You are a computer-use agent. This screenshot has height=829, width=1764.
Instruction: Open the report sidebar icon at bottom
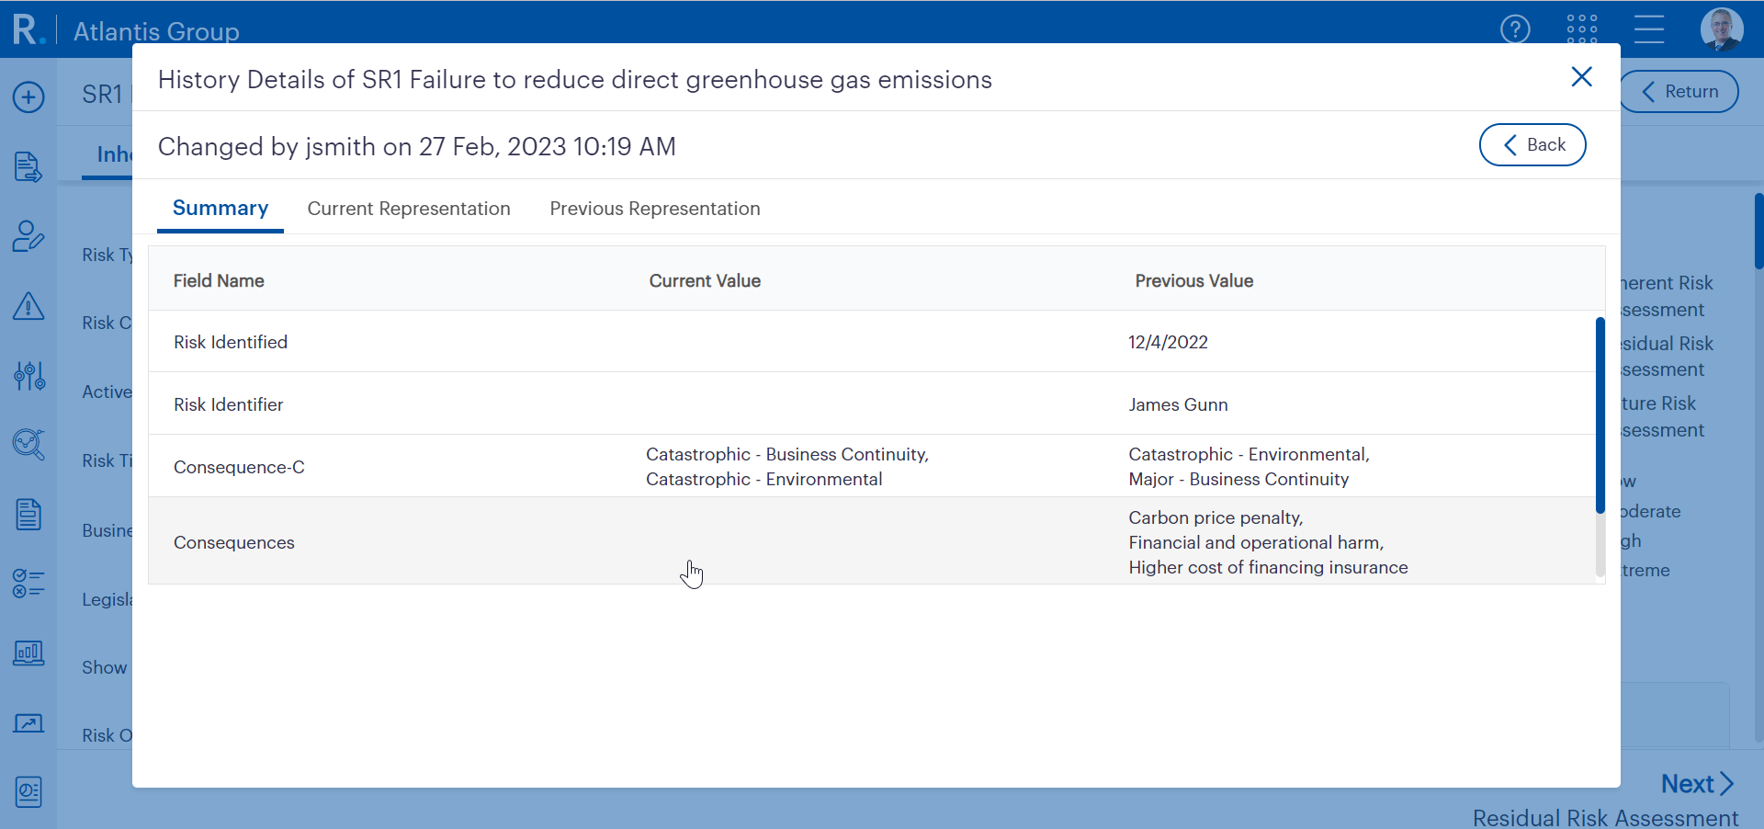pos(28,791)
